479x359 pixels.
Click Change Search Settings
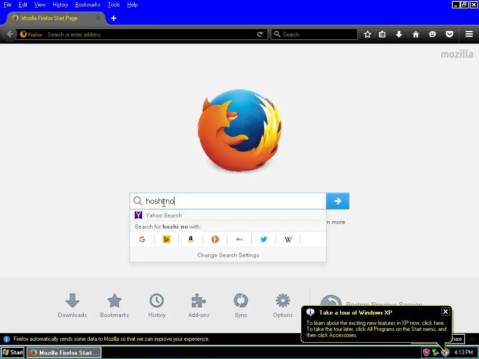228,255
